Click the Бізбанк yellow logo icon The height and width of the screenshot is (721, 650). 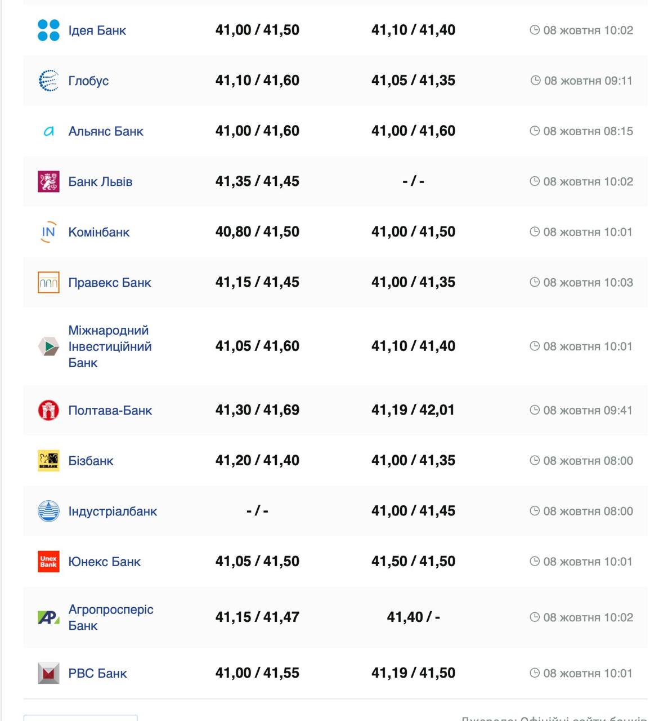pos(48,461)
